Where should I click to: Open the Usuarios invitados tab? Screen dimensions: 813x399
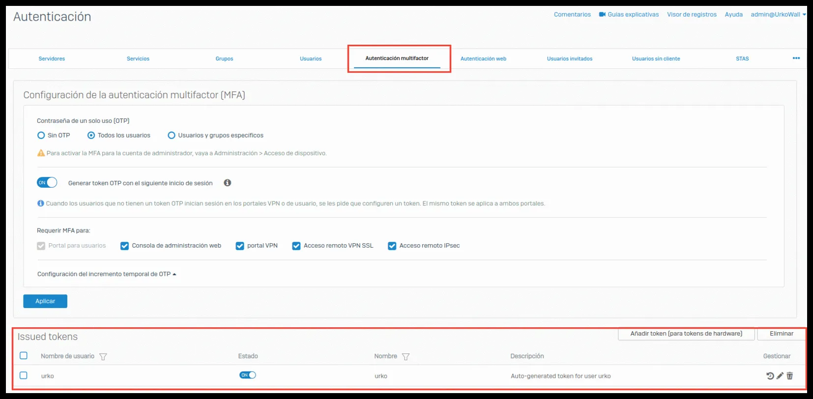coord(570,58)
